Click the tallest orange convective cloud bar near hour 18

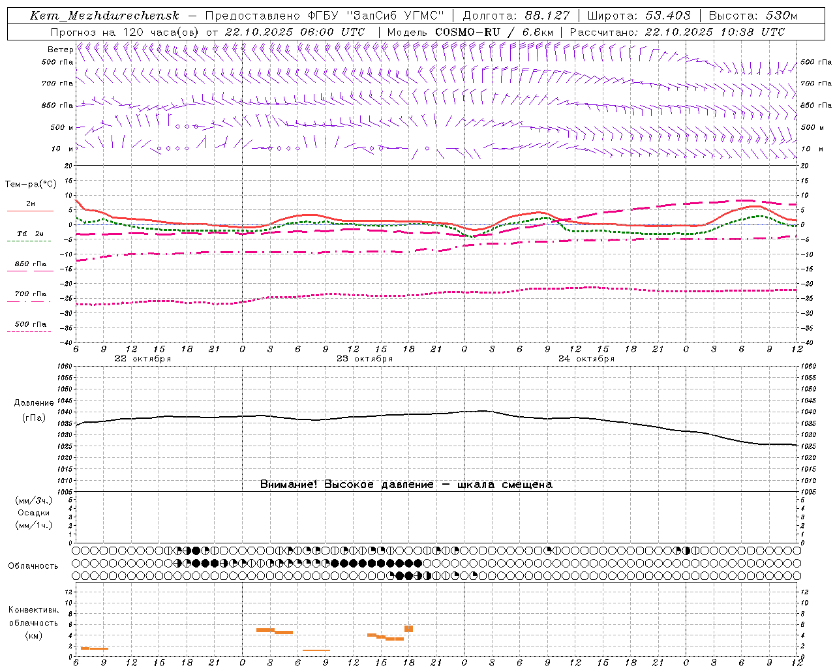[408, 629]
